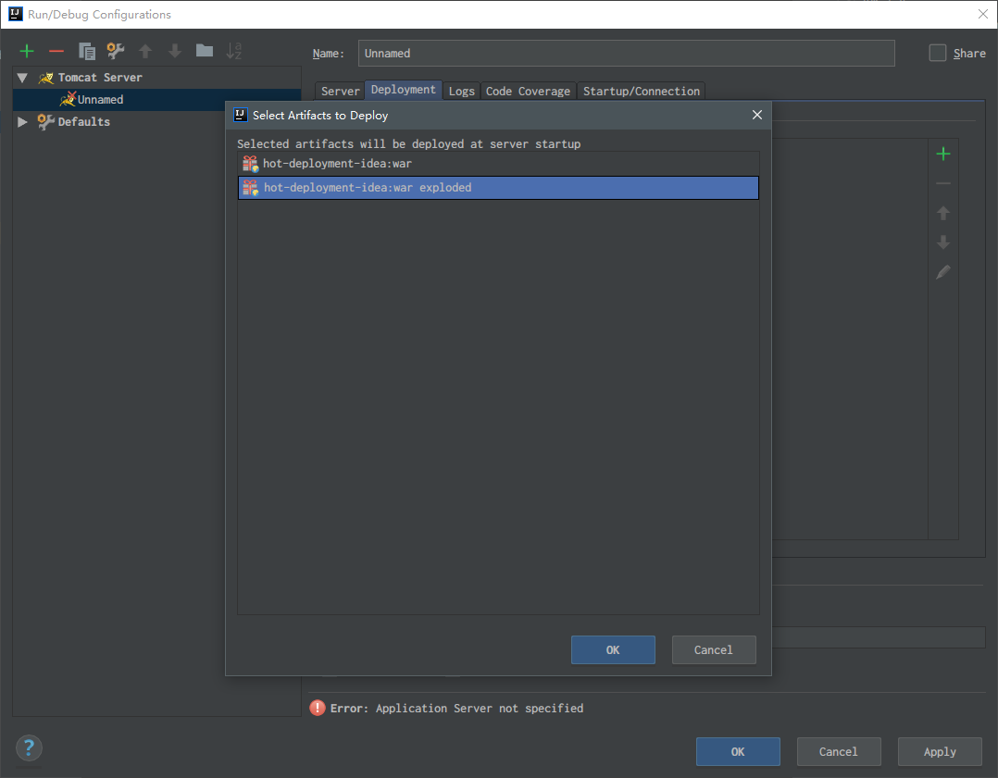The height and width of the screenshot is (778, 998).
Task: Add artifact using the green plus in Deployment panel
Action: 943,154
